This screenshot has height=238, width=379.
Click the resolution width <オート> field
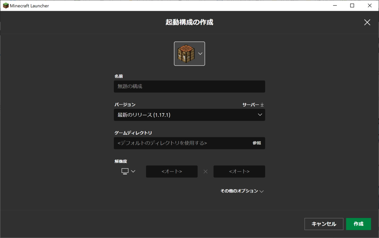tap(172, 171)
